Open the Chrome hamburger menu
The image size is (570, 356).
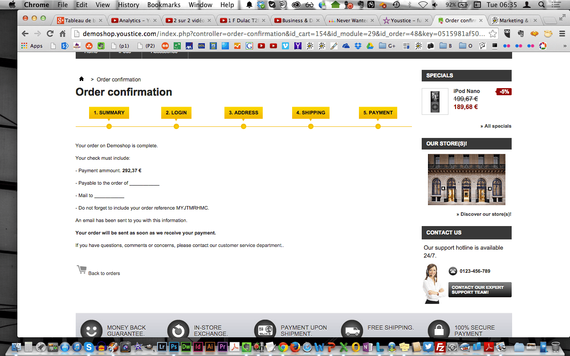pos(562,34)
